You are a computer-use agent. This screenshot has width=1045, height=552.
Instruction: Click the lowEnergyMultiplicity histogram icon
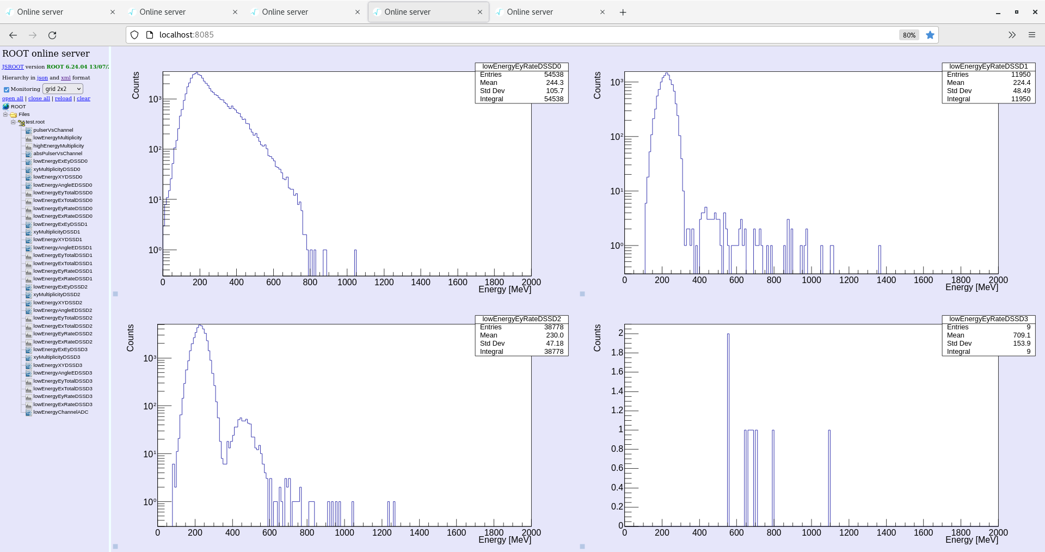[x=29, y=138]
